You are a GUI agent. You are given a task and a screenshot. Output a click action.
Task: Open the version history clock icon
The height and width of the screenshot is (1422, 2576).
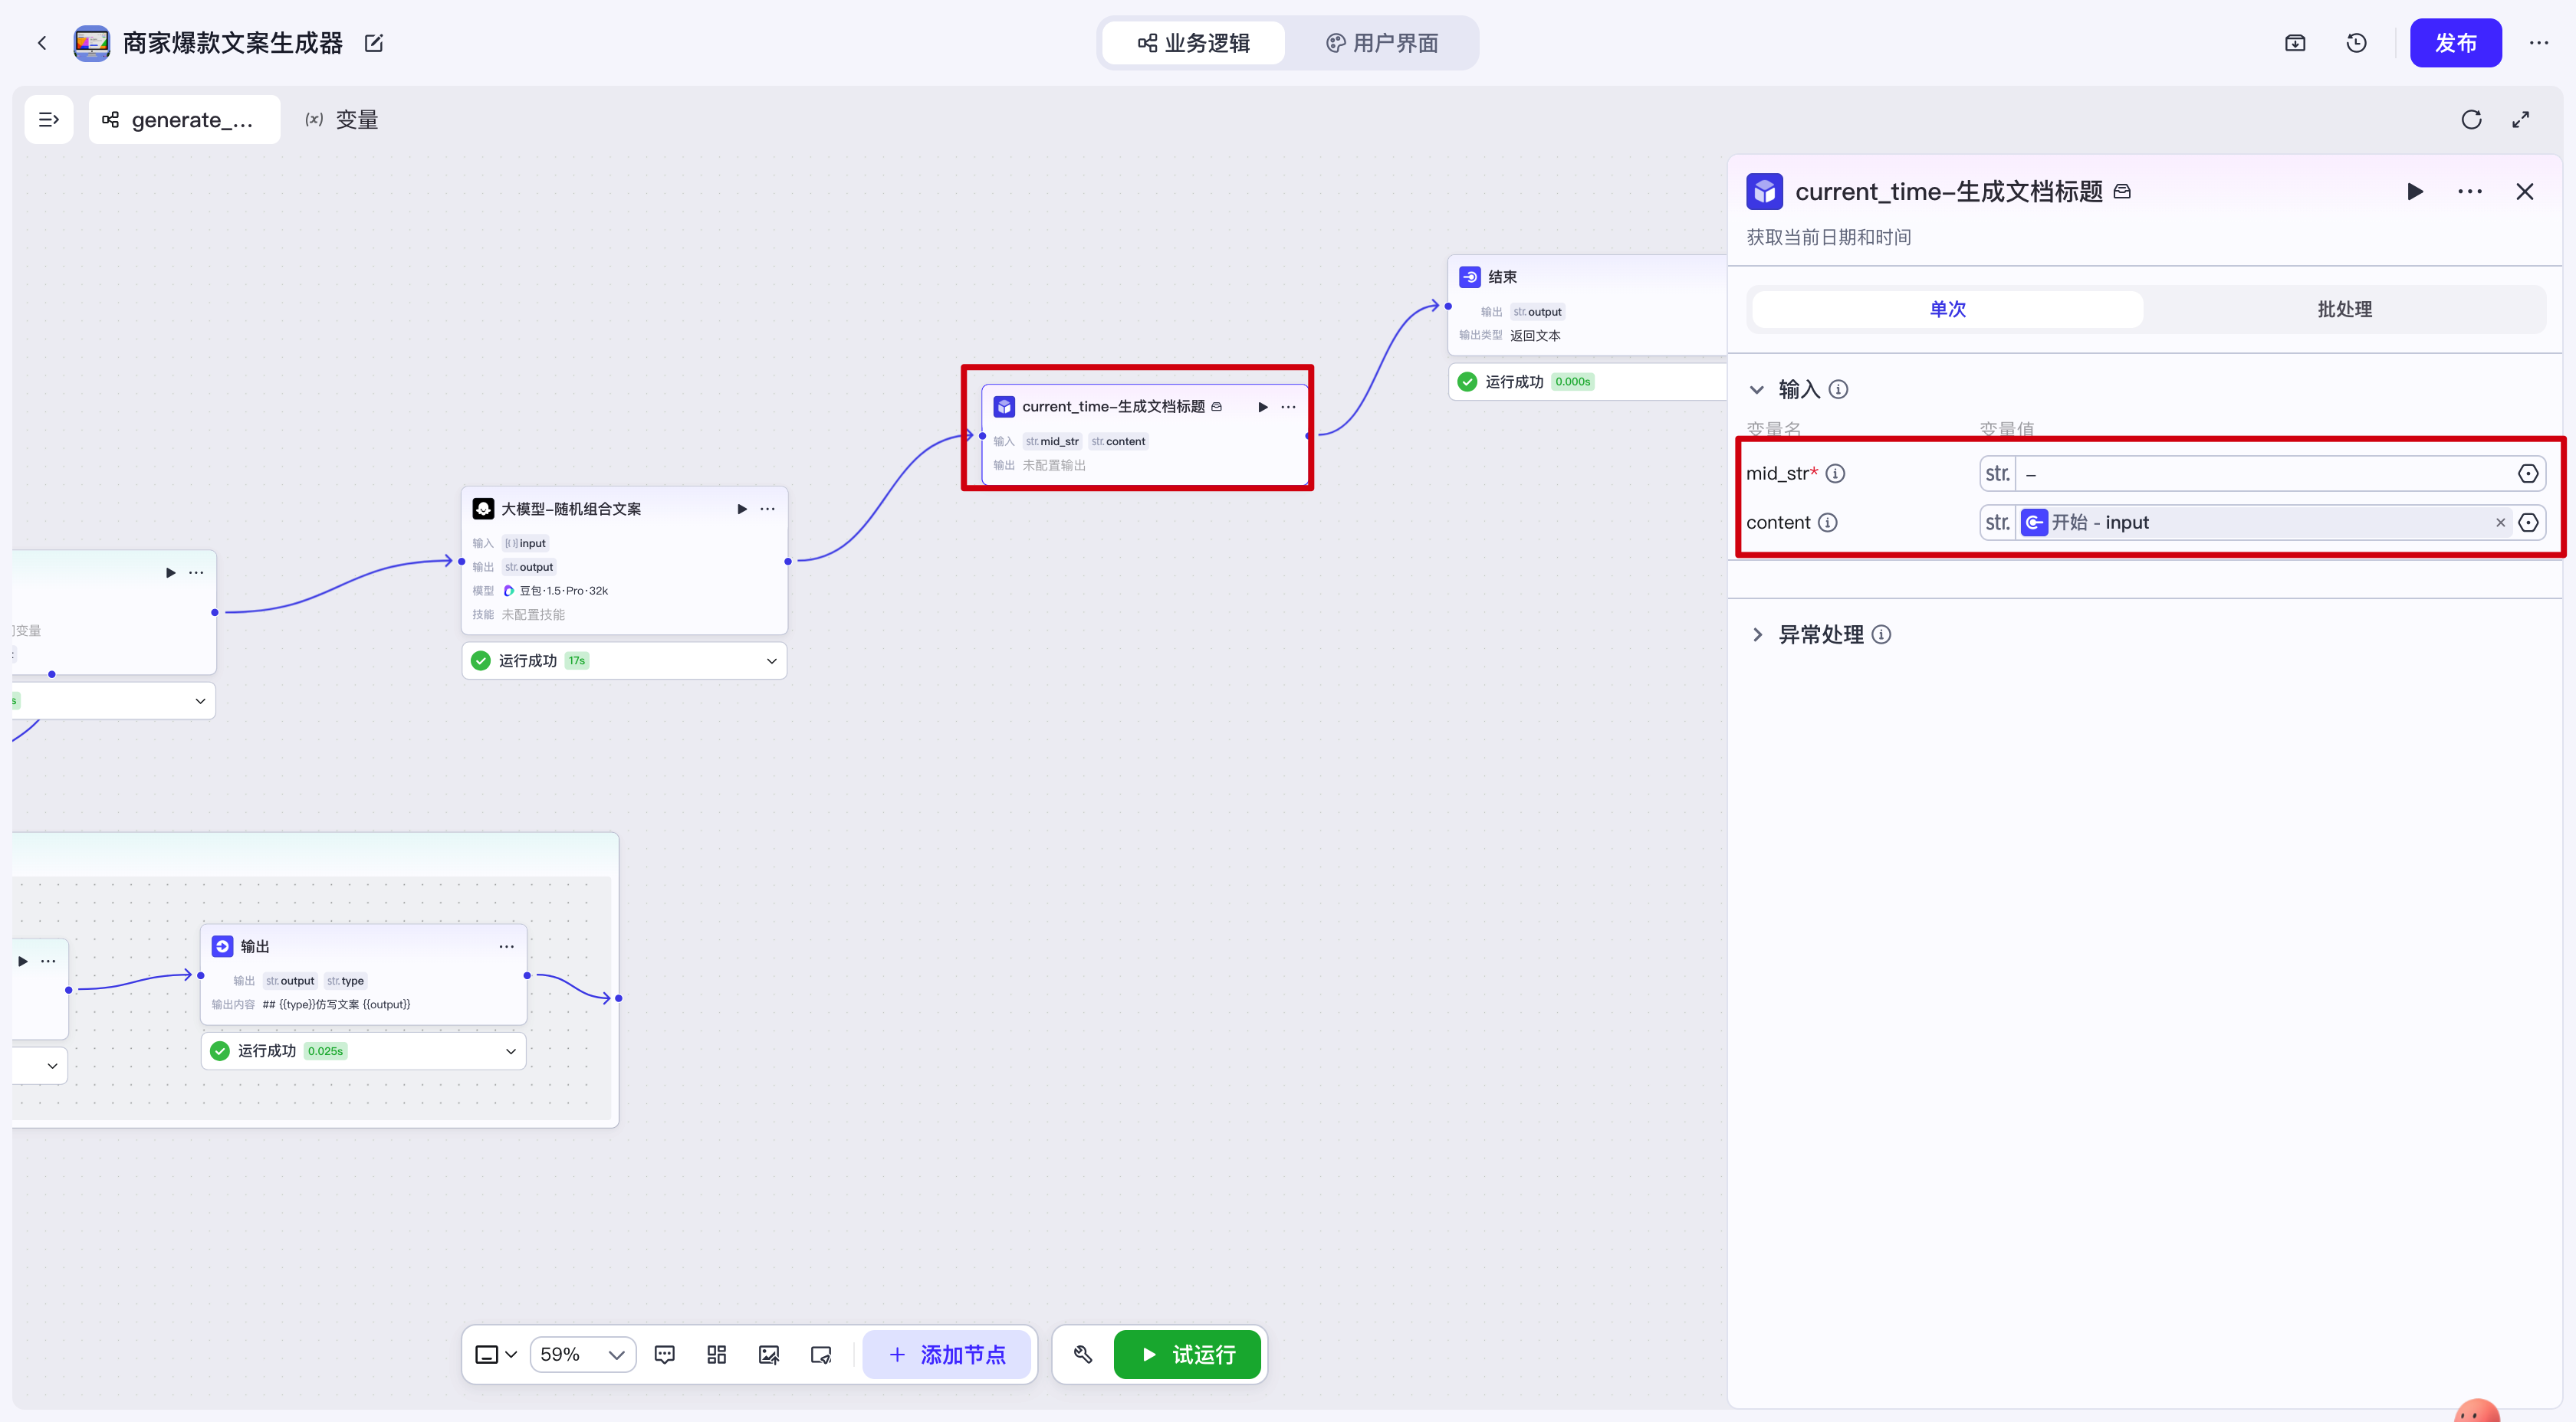click(x=2356, y=43)
